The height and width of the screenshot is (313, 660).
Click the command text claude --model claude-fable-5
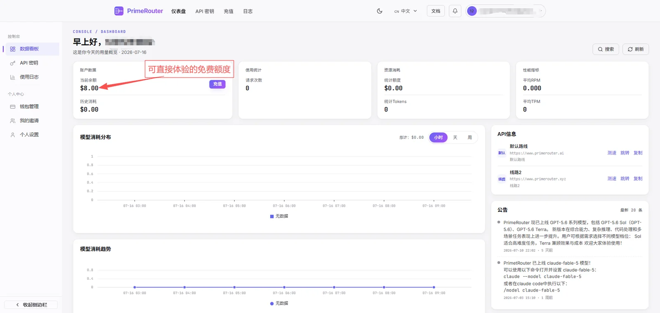[x=542, y=277]
